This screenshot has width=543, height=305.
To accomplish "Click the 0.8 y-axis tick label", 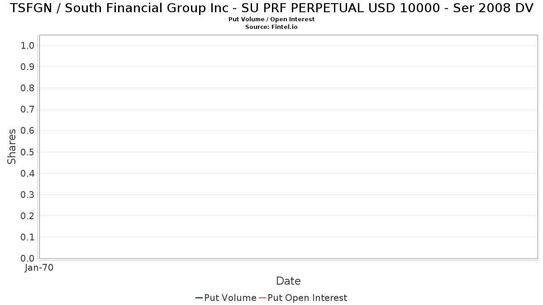I will click(28, 88).
